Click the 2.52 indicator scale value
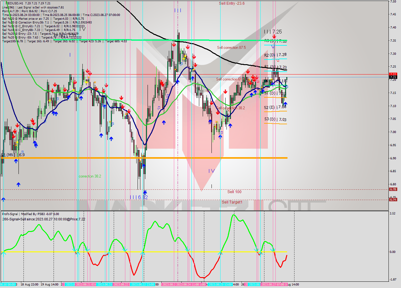This screenshot has width=401, height=288. tap(393, 213)
